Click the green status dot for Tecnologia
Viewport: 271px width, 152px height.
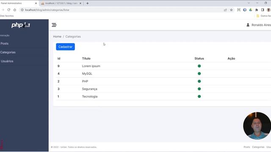(199, 97)
